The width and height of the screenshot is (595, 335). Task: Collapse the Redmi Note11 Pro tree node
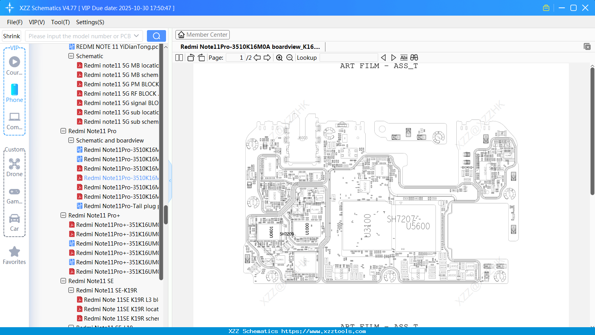point(63,131)
